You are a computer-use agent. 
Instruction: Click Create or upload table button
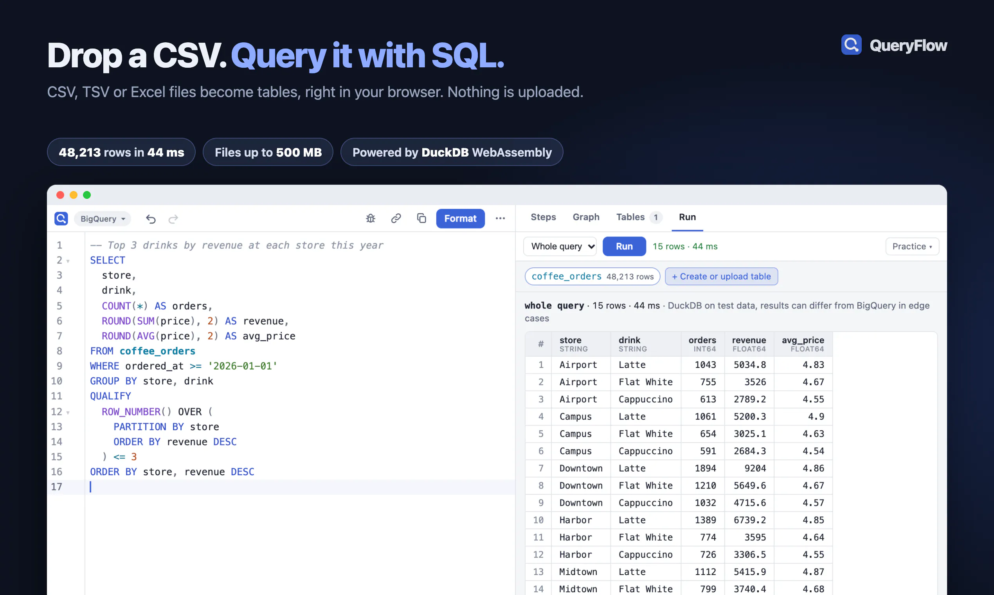click(721, 276)
